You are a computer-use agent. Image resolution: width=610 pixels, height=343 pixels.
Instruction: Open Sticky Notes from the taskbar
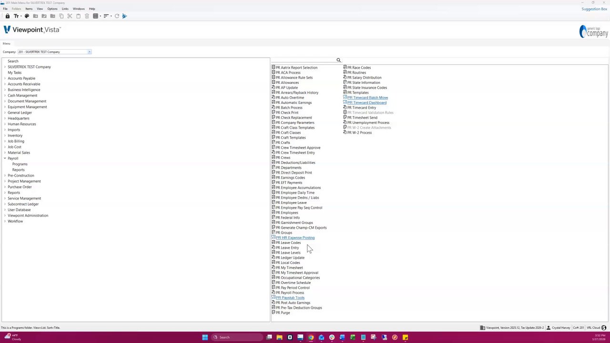[405, 337]
